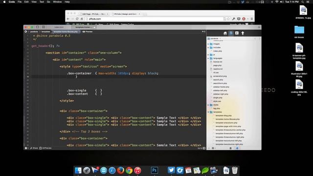This screenshot has height=176, width=313.
Task: Select license.txt in the file list
Action: pyautogui.click(x=218, y=62)
